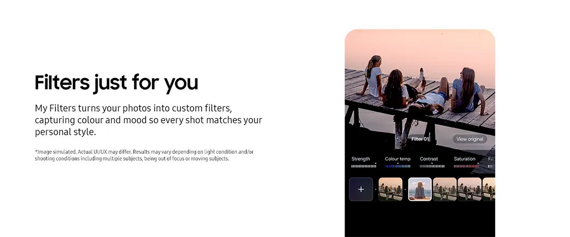Image resolution: width=570 pixels, height=237 pixels.
Task: Click the "Filters just for you" heading
Action: (116, 83)
